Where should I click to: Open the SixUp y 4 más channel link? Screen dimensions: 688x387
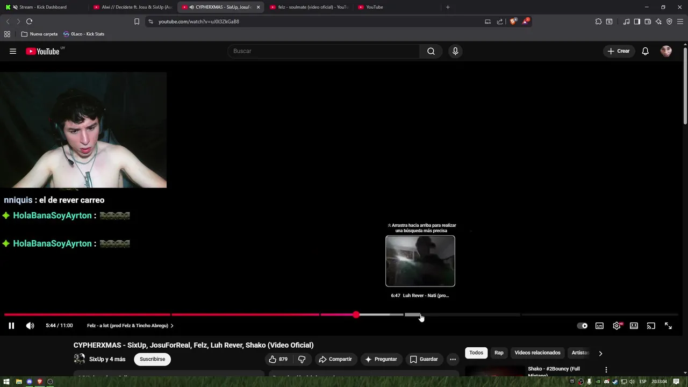pos(107,359)
